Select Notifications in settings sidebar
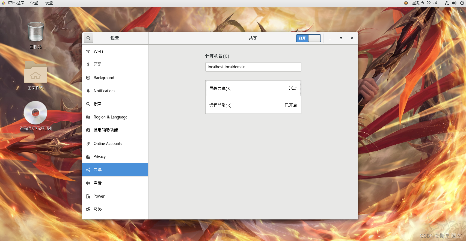Screen dimensions: 466x241 click(x=115, y=91)
